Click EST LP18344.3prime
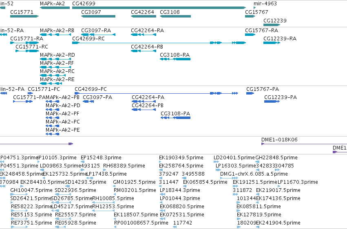The width and height of the screenshot is (347, 229). coord(163,194)
